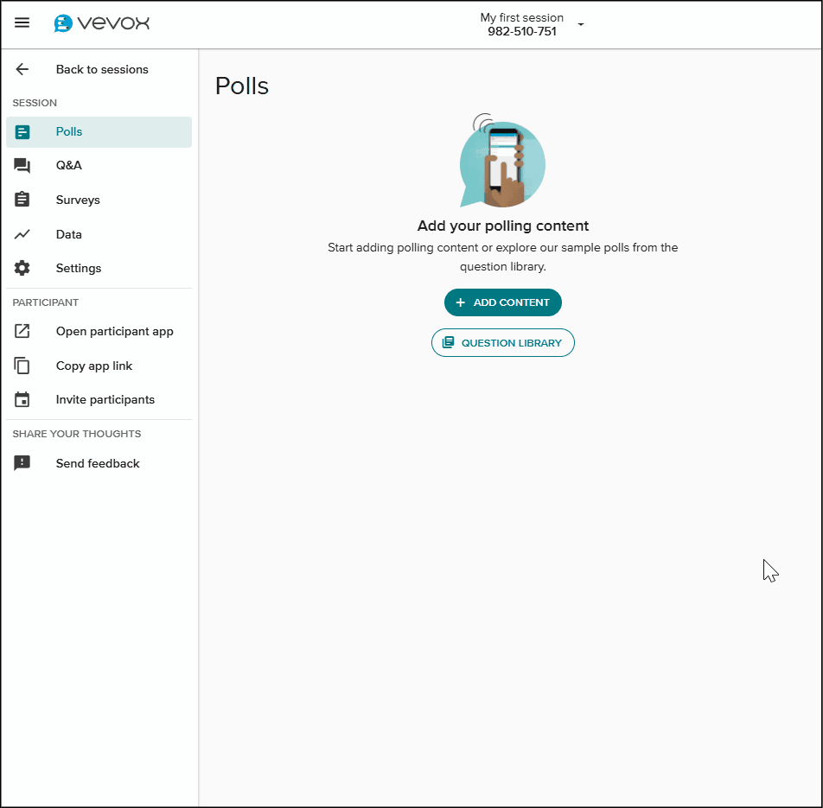The width and height of the screenshot is (823, 808).
Task: Click the Vevox logo
Action: [x=101, y=23]
